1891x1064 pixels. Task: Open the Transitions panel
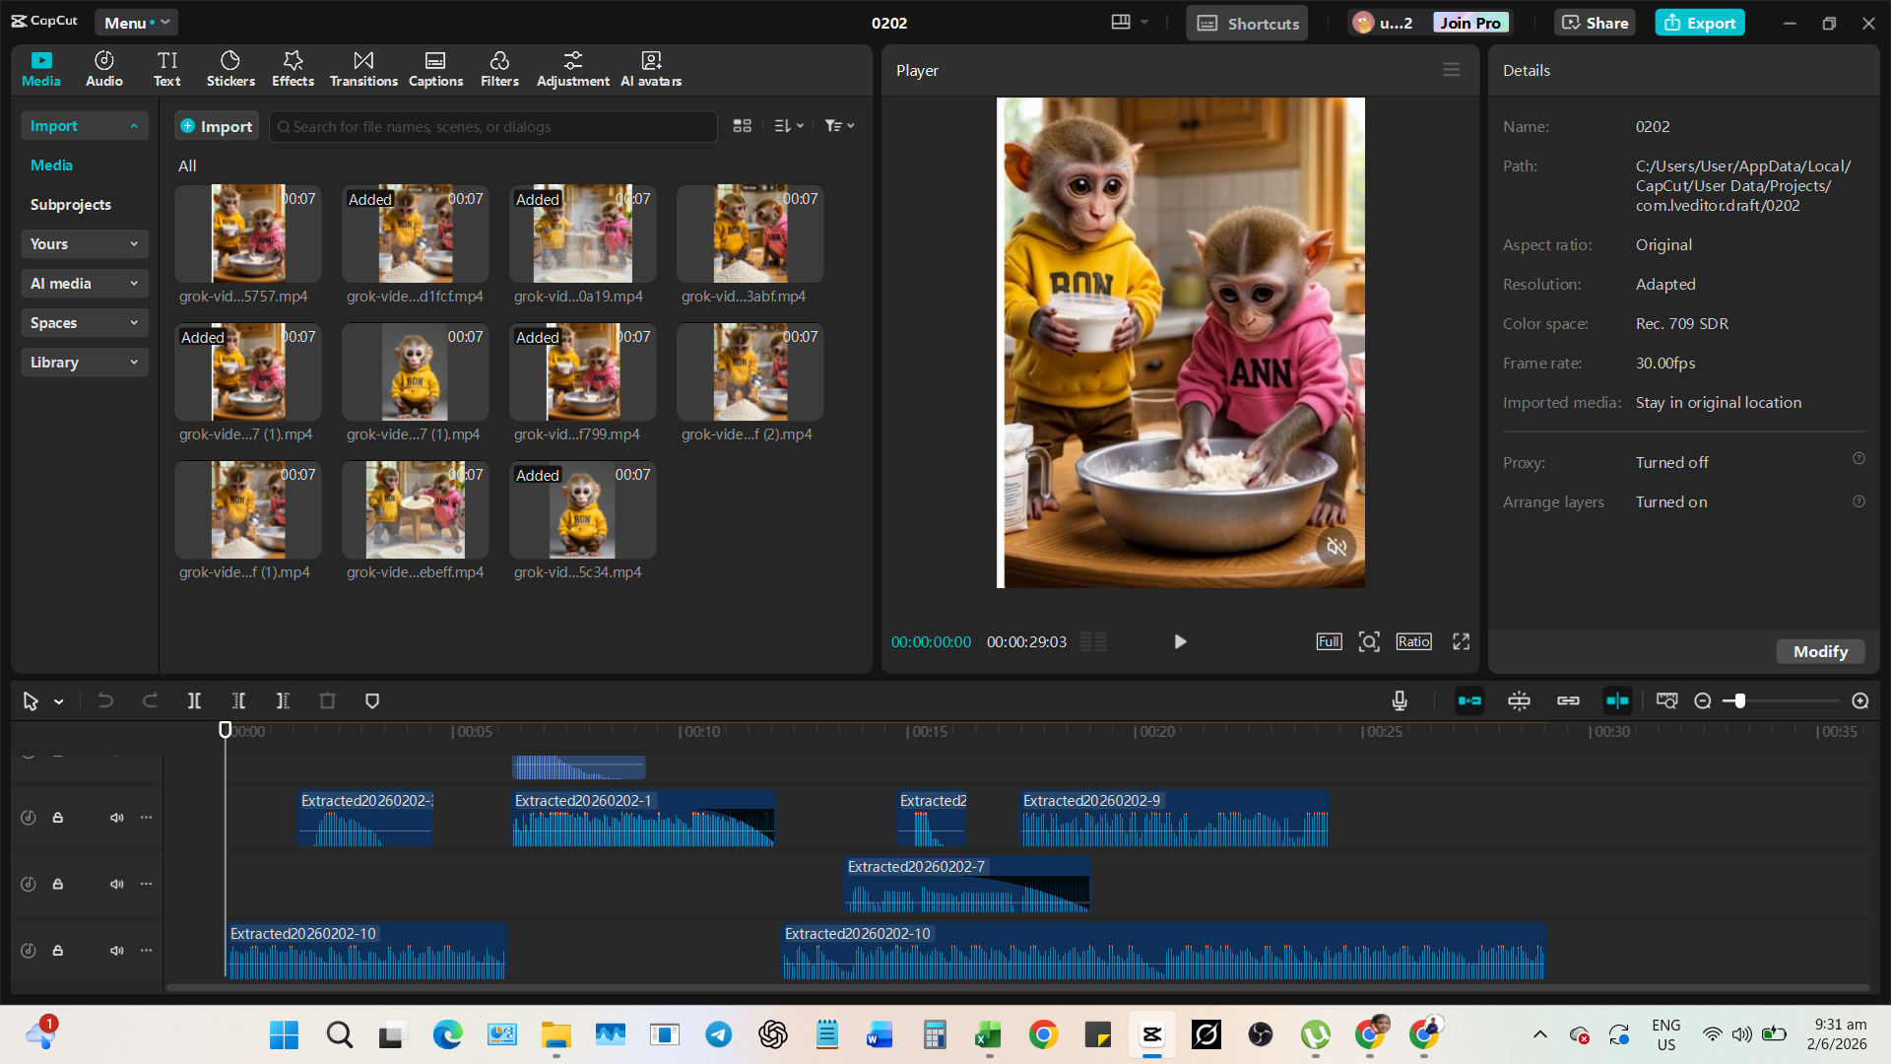[363, 69]
